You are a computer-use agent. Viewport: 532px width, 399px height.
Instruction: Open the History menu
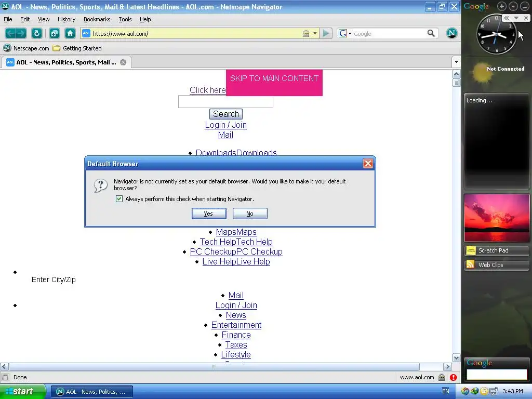tap(66, 19)
